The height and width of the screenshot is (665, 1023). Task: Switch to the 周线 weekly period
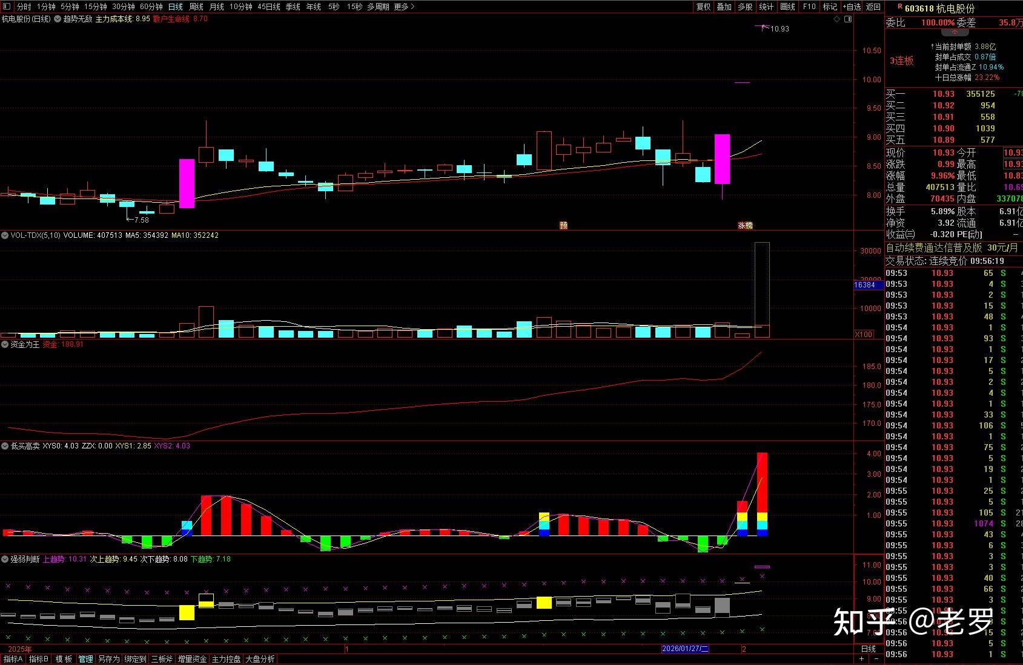(x=196, y=7)
